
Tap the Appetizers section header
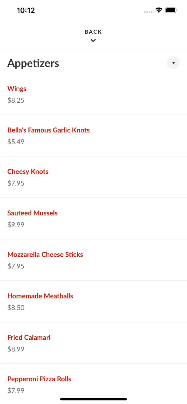[x=33, y=63]
